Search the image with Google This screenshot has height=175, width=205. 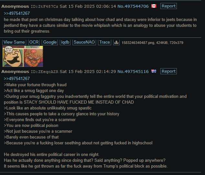point(50,42)
